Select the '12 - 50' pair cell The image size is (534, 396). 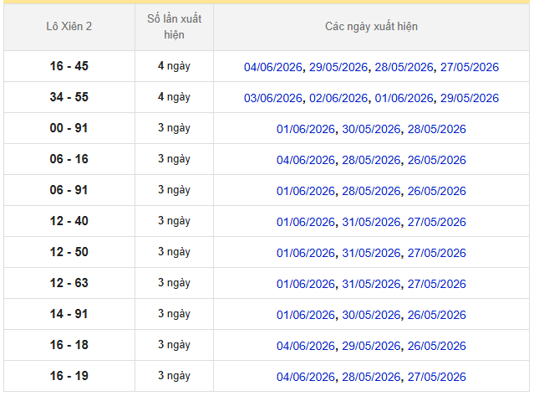click(x=69, y=252)
